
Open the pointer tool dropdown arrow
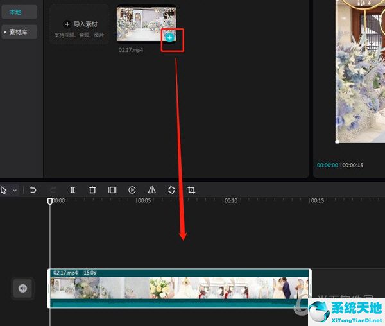point(15,190)
